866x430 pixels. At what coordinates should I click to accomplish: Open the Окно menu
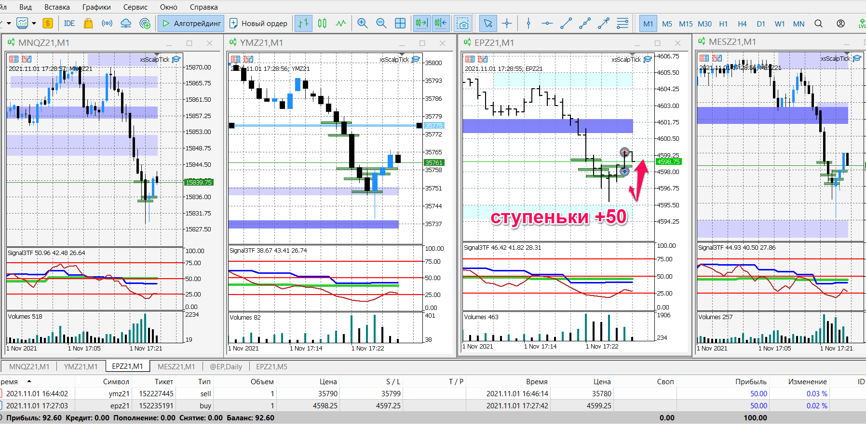click(169, 7)
